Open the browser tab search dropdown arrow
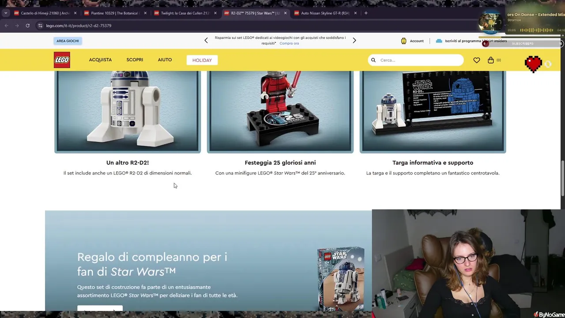Screen dimensions: 565x318 (x=6, y=13)
